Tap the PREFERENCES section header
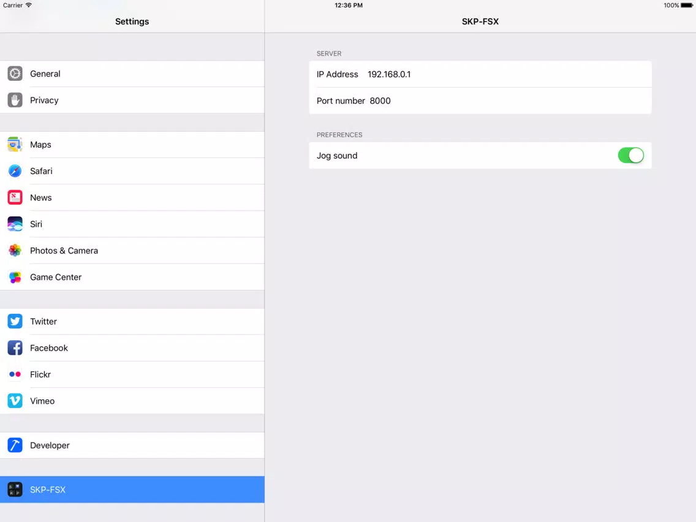Viewport: 696px width, 522px height. (339, 135)
